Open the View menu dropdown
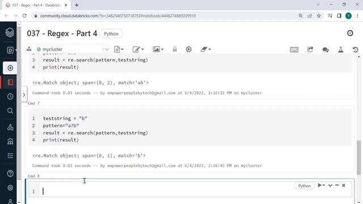This screenshot has height=204, width=363. (158, 49)
